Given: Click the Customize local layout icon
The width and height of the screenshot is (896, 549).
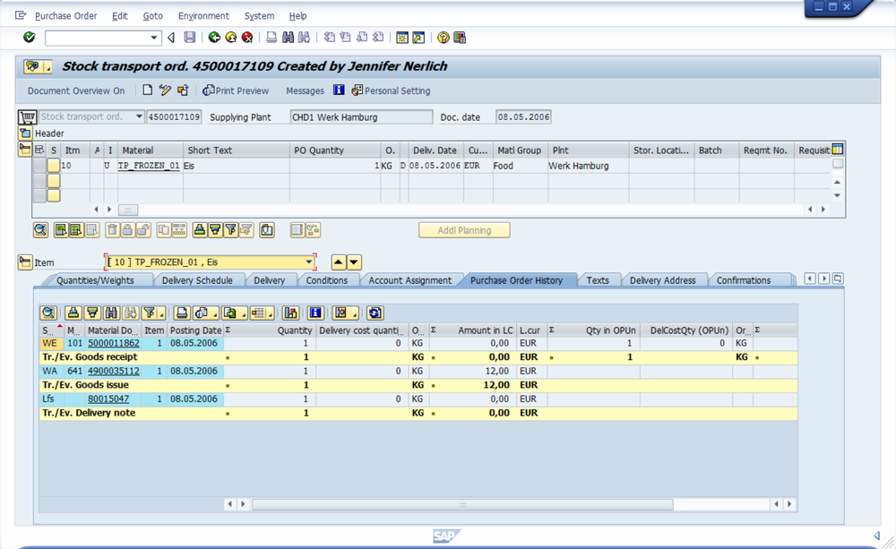Looking at the screenshot, I should coord(460,38).
